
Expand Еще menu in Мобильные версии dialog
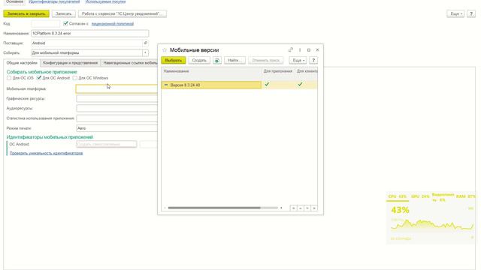click(x=298, y=60)
